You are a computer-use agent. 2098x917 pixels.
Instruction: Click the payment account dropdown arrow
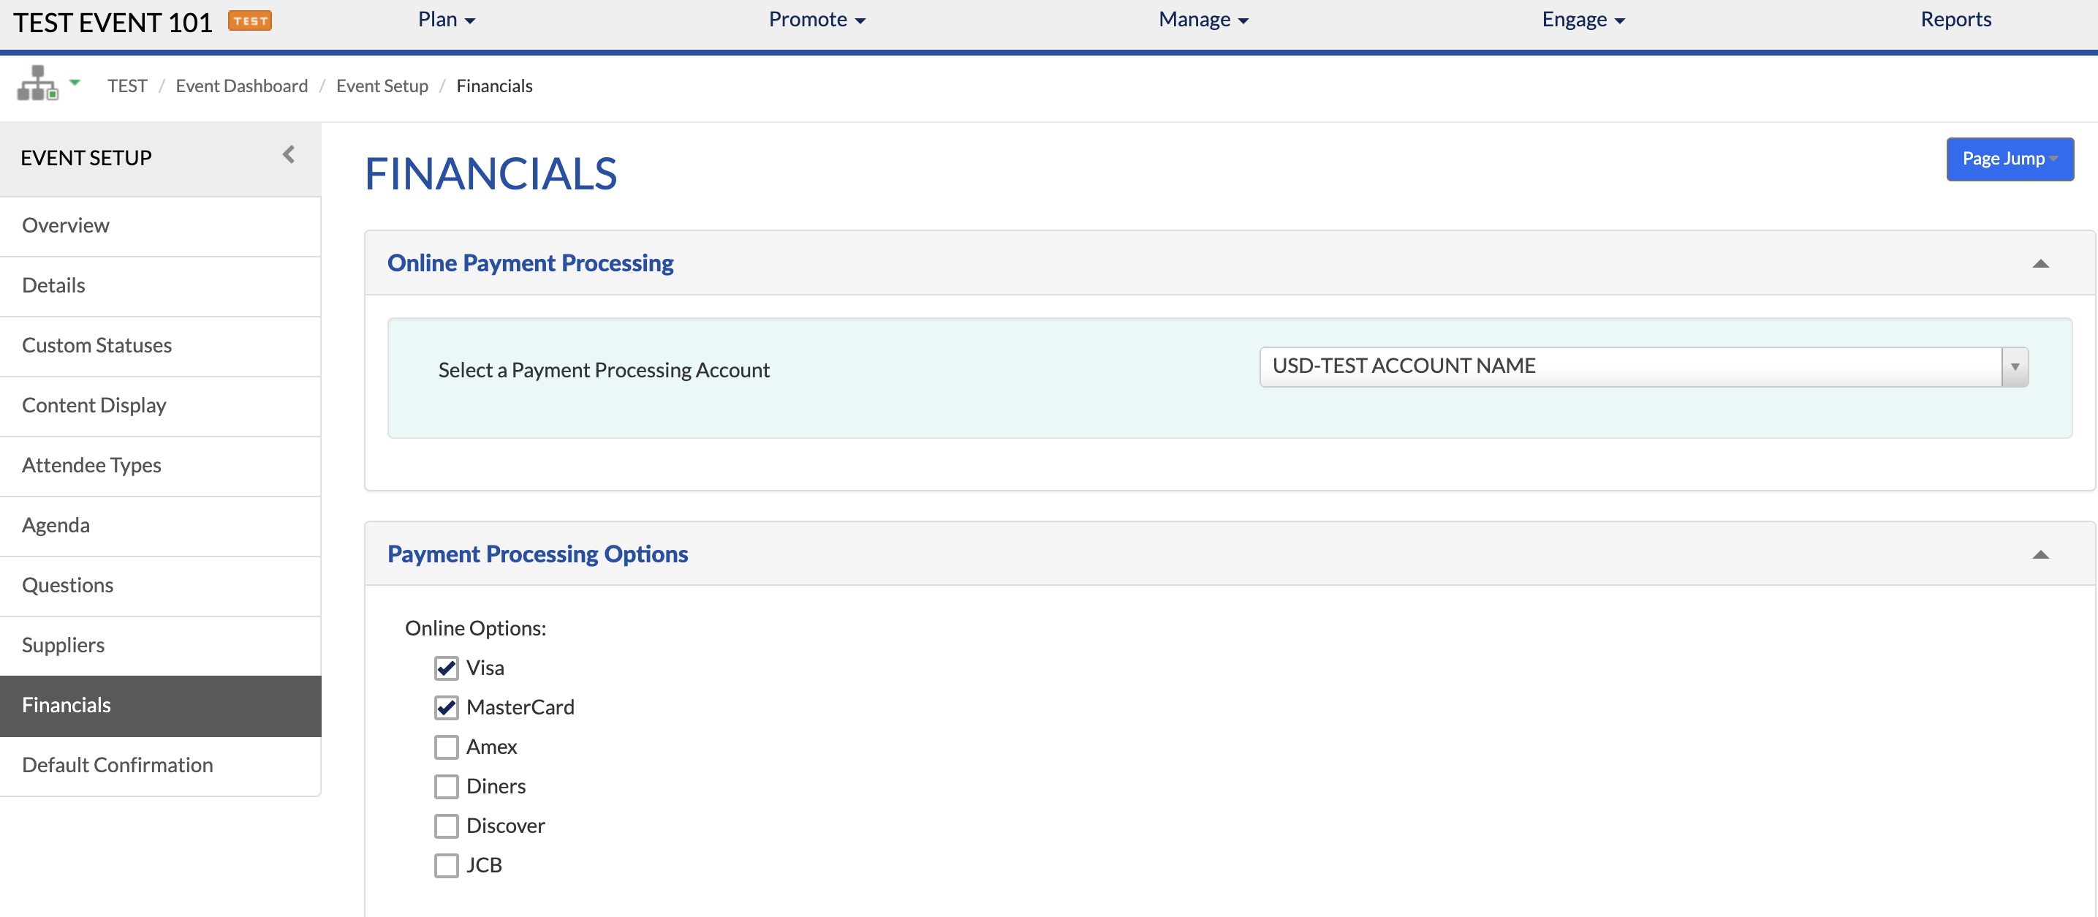[2015, 366]
